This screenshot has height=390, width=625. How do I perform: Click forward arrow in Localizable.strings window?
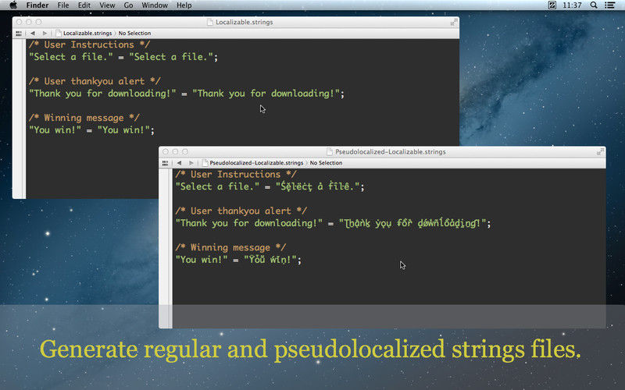[45, 34]
